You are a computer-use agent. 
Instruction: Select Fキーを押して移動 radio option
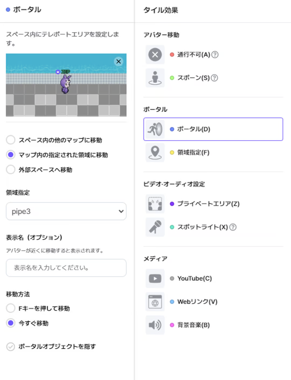click(11, 308)
